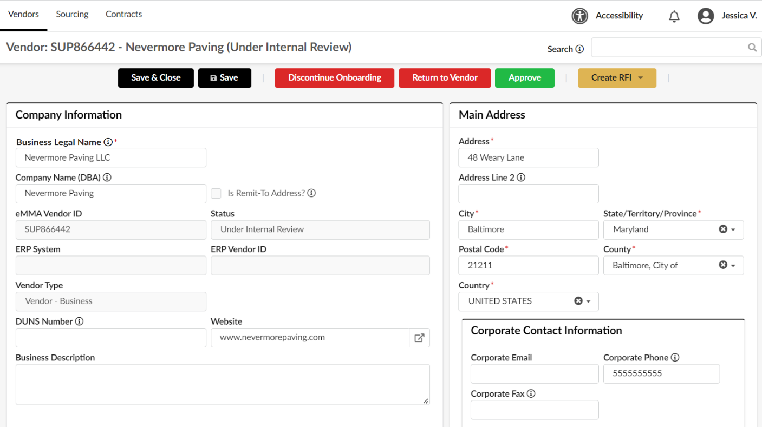
Task: Click Business Description resize grip
Action: [426, 401]
